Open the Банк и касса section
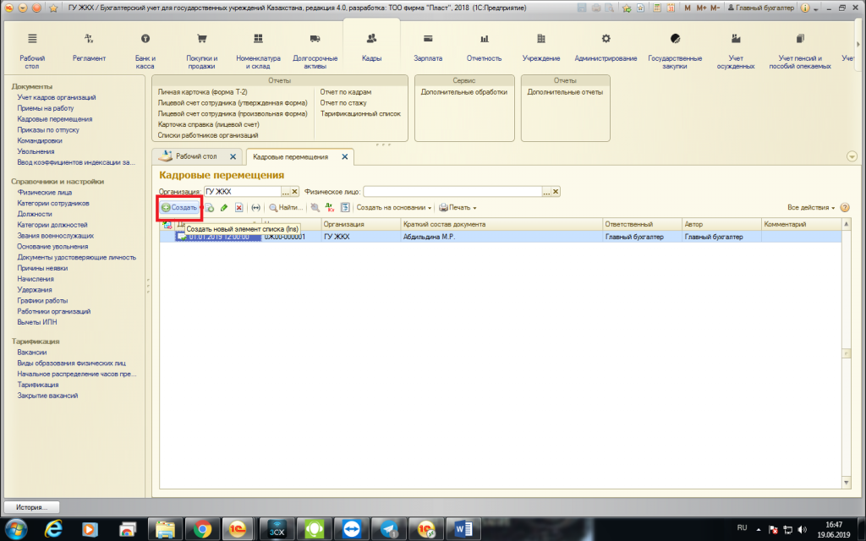This screenshot has height=541, width=866. [145, 47]
